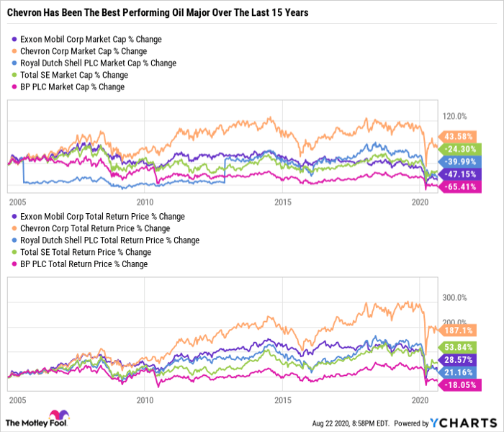Screen dimensions: 504x432
Task: Click the 2010 label on the bottom chart axis
Action: [x=145, y=400]
